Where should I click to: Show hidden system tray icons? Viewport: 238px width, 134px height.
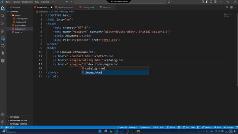199,131
